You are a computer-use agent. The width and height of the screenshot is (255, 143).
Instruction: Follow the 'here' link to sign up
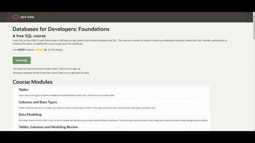tap(67, 69)
